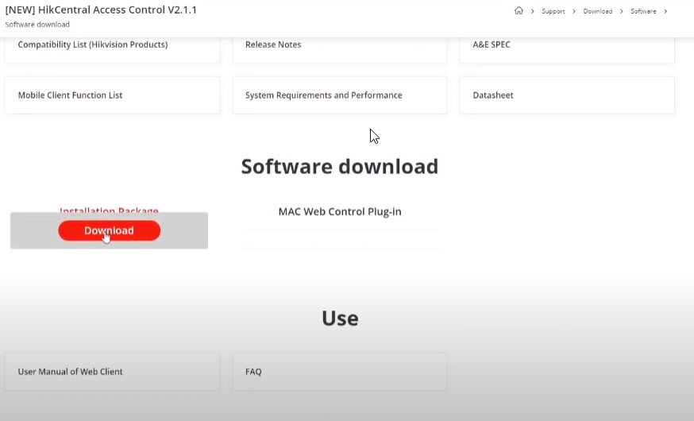Image resolution: width=694 pixels, height=421 pixels.
Task: Open the Release Notes document card
Action: click(339, 45)
